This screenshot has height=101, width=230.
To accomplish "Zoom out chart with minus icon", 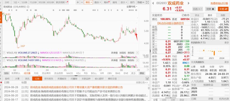I will pyautogui.click(x=82, y=2).
